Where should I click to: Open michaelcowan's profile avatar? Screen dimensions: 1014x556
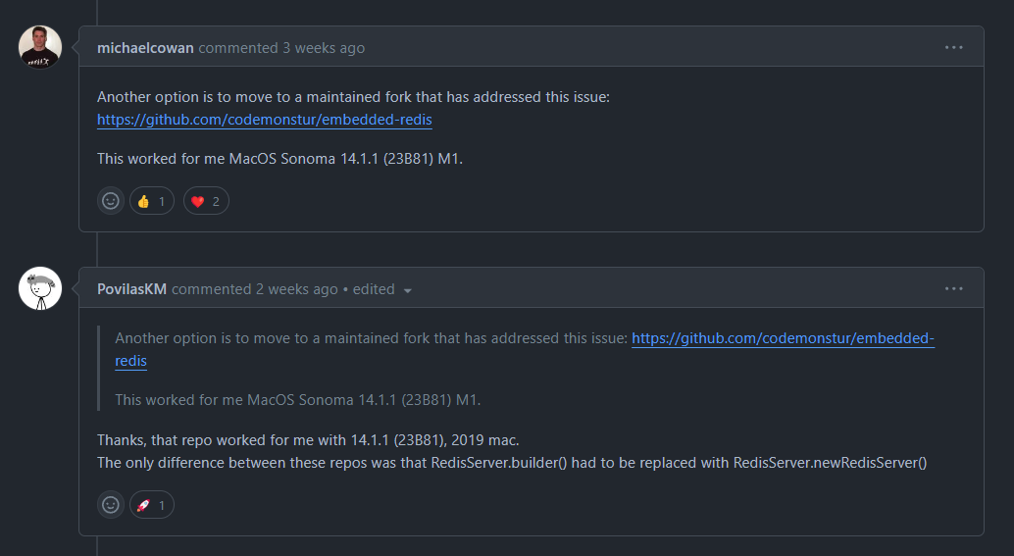click(x=40, y=47)
